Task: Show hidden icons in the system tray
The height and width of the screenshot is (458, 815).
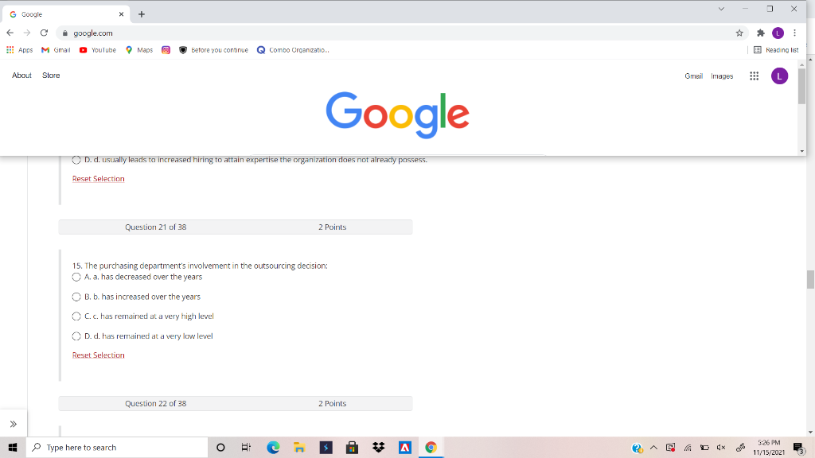Action: tap(653, 447)
